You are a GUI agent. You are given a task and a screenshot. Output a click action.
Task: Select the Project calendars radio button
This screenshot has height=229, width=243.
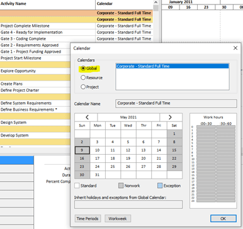point(83,87)
